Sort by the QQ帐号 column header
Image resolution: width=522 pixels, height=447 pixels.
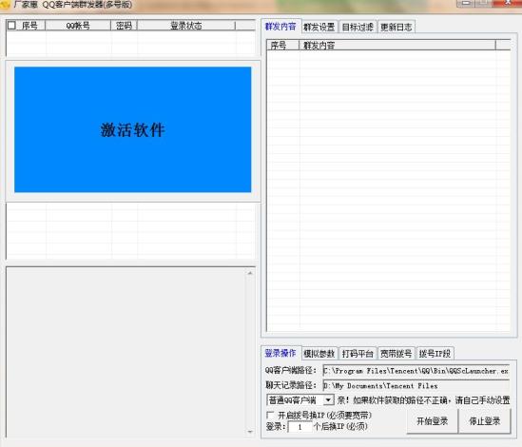pos(78,26)
